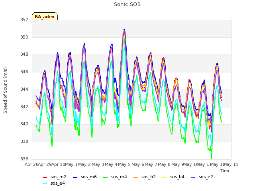The width and height of the screenshot is (255, 191).
Task: Click the red sos_m2 legend swatch
Action: point(45,177)
